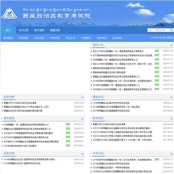Image resolution: width=174 pixels, height=174 pixels.
Task: Open 成考成招 item dated 2018-08-22
Action: [22, 163]
